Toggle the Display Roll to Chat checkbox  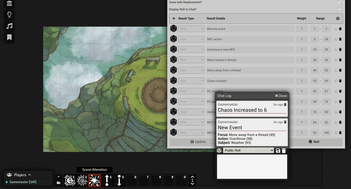(x=339, y=9)
